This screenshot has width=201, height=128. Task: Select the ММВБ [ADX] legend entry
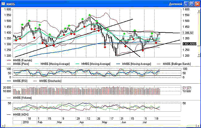click(17, 114)
